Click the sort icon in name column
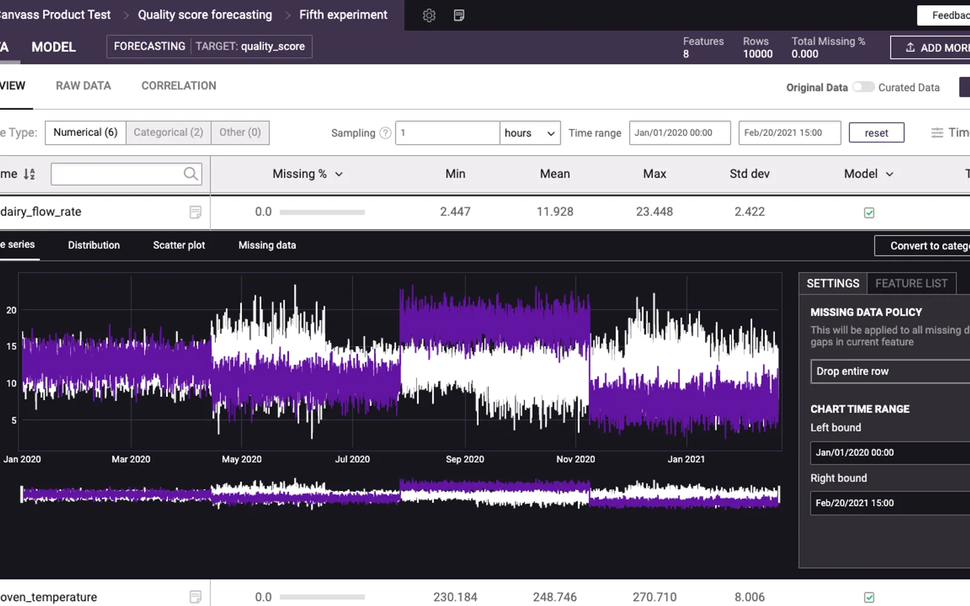 29,175
